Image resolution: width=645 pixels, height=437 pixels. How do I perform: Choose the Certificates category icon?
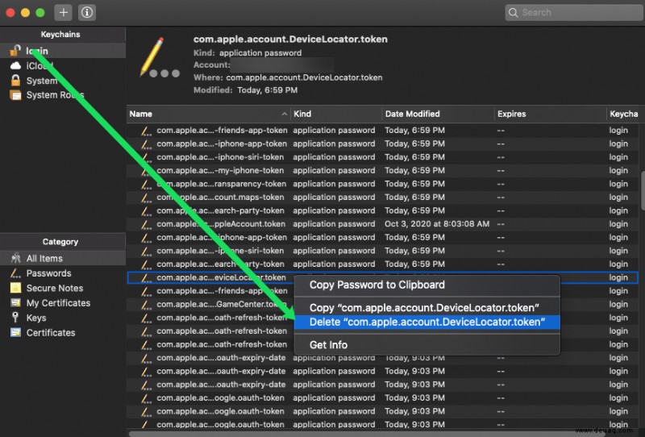15,332
